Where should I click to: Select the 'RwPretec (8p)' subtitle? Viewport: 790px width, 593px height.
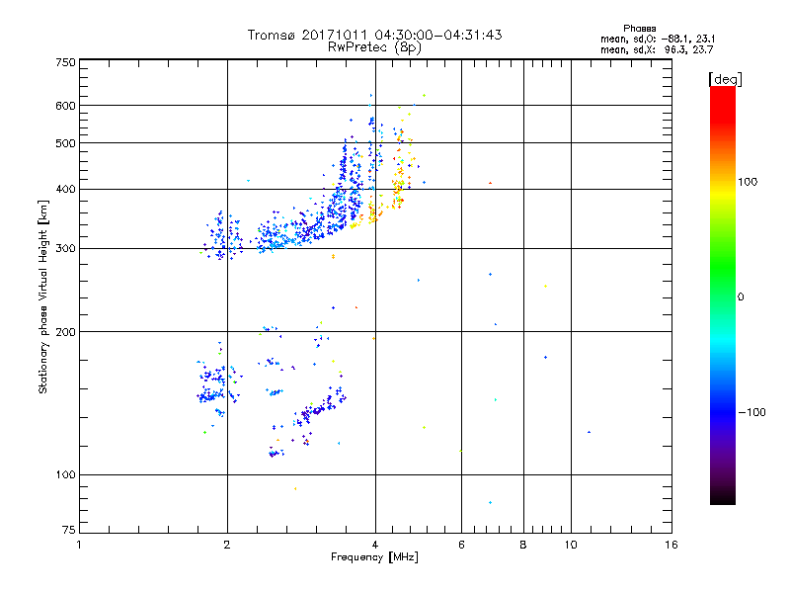pos(374,47)
